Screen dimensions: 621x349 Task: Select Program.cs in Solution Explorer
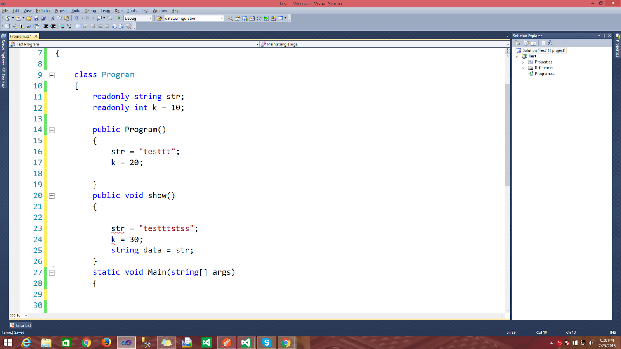(x=545, y=73)
